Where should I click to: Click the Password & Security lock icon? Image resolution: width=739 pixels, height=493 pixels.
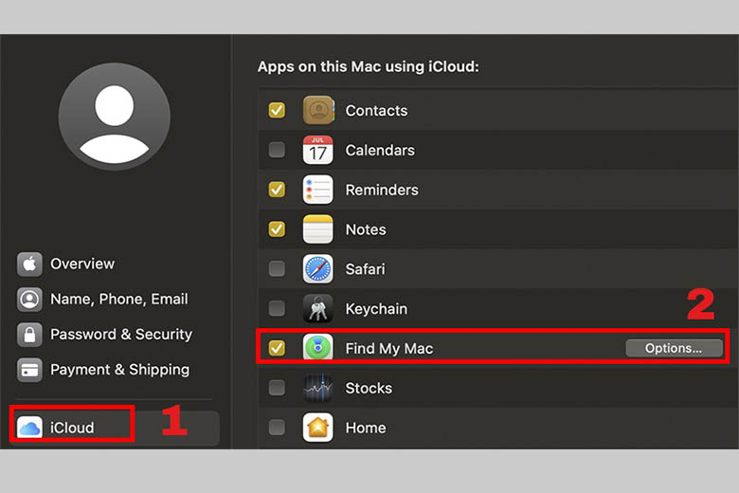tap(29, 335)
